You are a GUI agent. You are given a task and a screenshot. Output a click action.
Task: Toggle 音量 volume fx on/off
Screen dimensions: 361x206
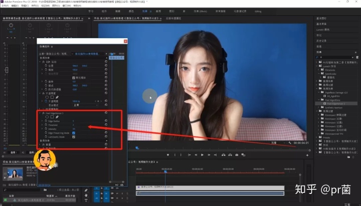[43, 144]
